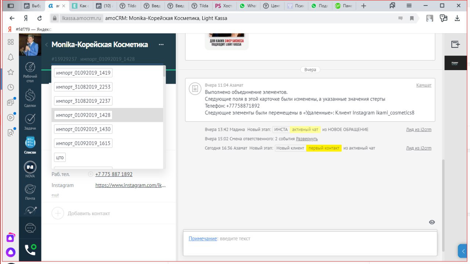This screenshot has width=470, height=264.
Task: Open the news feed icon in browser side panel
Action: click(x=11, y=102)
